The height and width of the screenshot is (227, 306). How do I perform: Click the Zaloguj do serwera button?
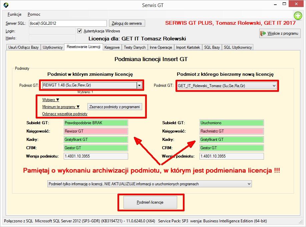point(127,23)
